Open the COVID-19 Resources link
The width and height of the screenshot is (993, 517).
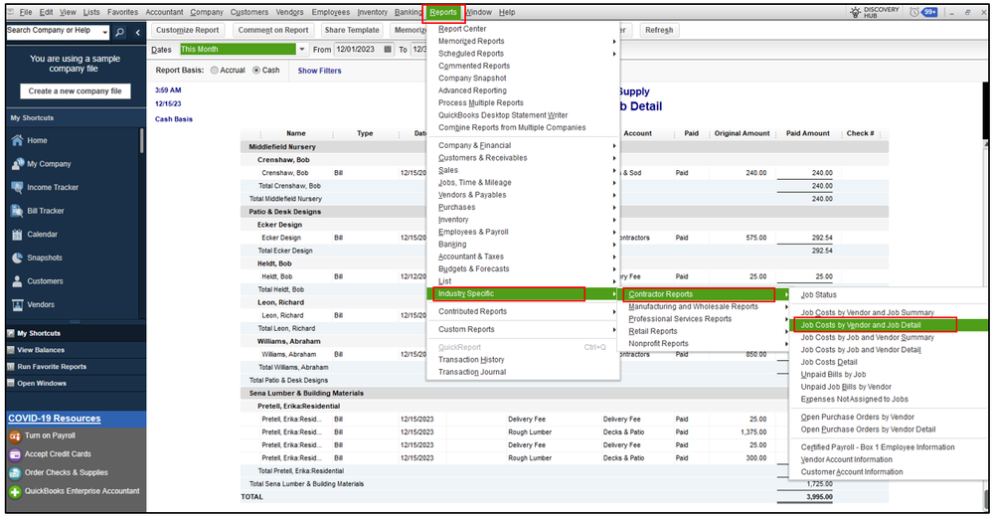pos(55,419)
